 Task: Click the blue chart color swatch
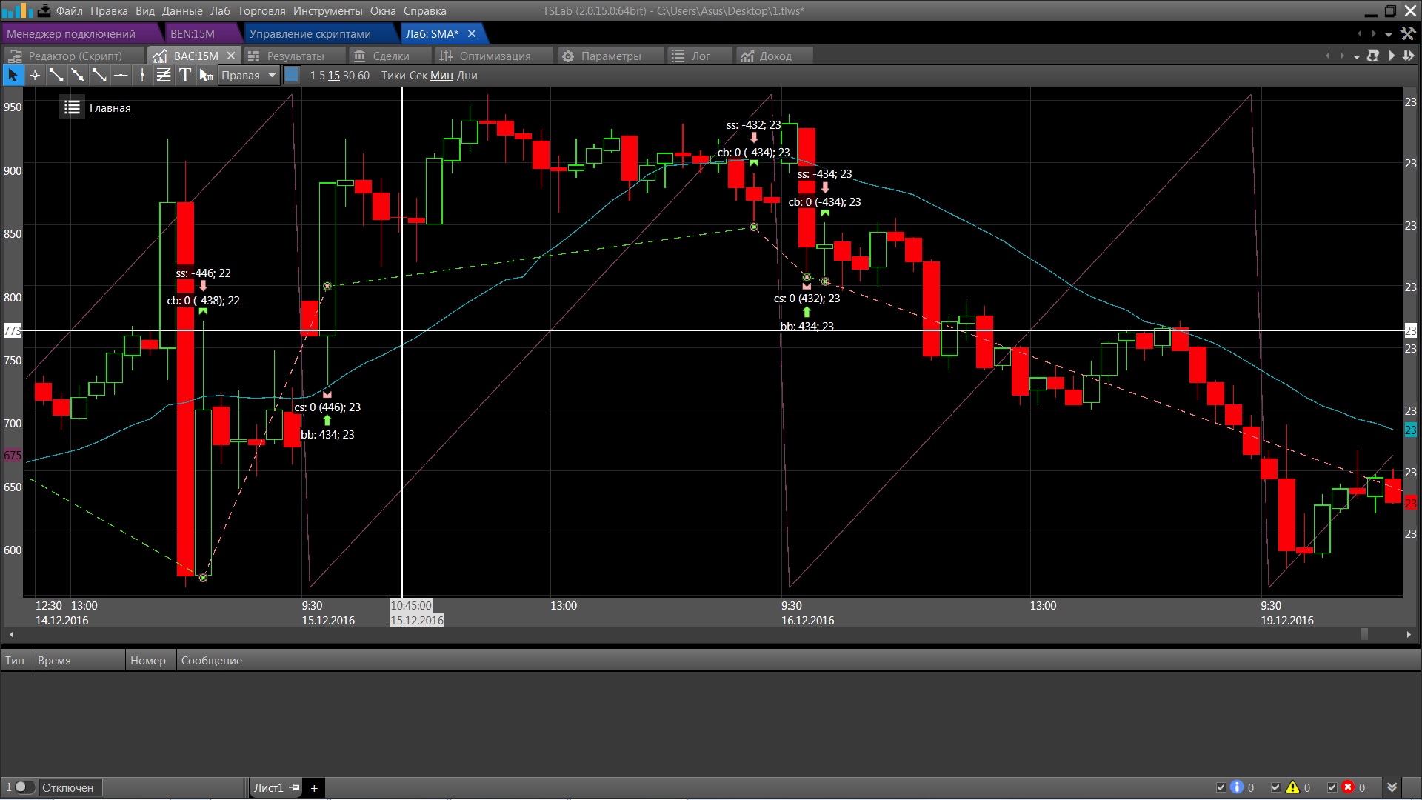(x=293, y=76)
